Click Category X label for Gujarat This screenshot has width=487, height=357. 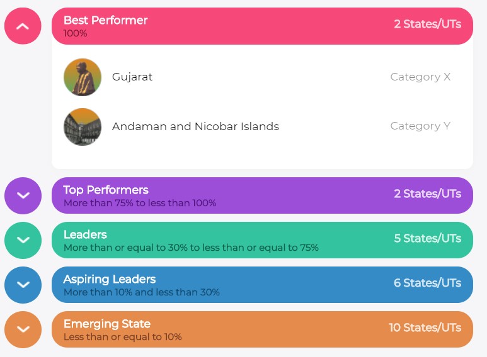(420, 77)
